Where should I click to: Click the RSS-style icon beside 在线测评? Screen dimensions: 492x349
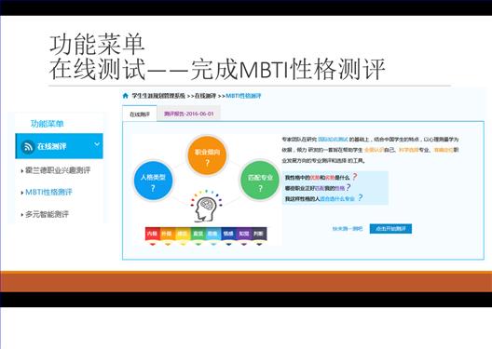[28, 147]
